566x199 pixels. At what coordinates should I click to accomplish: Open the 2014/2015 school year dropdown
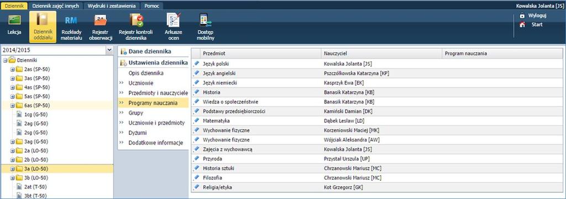(109, 50)
